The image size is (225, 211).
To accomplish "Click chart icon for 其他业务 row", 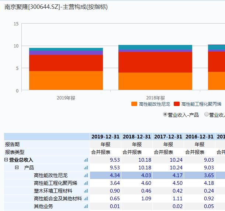I will [86, 206].
